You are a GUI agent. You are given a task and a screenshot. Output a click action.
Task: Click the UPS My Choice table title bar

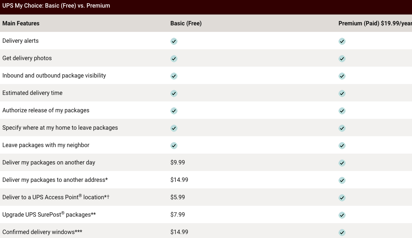click(56, 6)
